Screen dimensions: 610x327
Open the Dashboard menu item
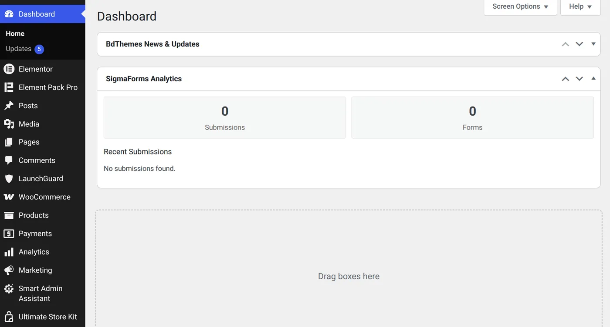(43, 14)
